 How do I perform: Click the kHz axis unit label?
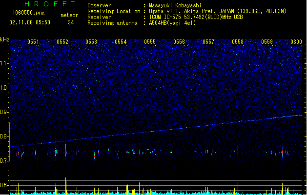pyautogui.click(x=4, y=39)
